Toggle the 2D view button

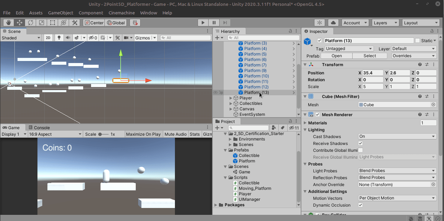point(48,38)
